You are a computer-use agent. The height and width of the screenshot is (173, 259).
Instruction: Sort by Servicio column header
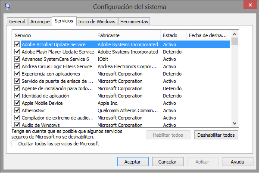tap(54, 35)
